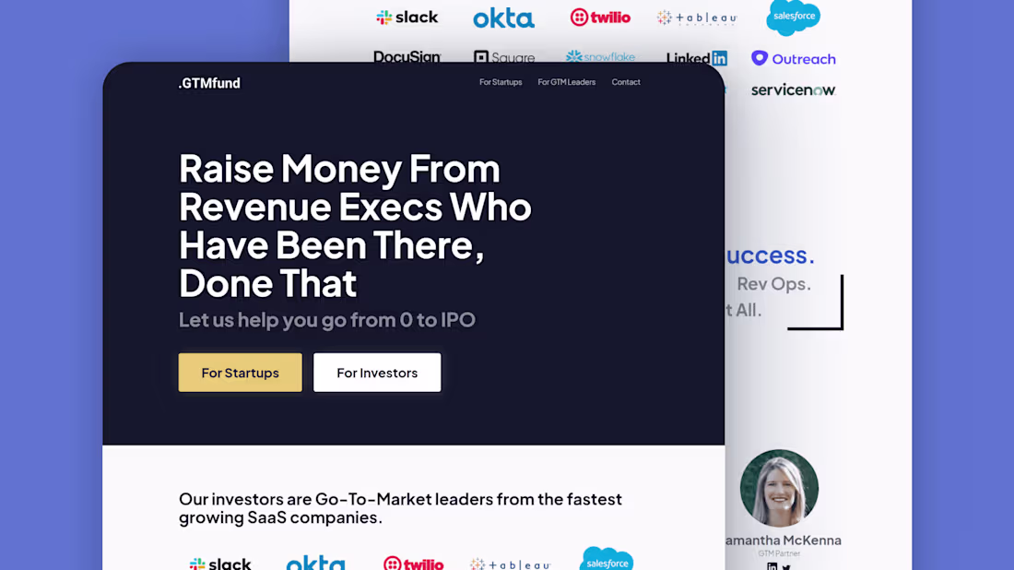Click the Twilio logo
Viewport: 1014px width, 570px height.
pos(600,16)
